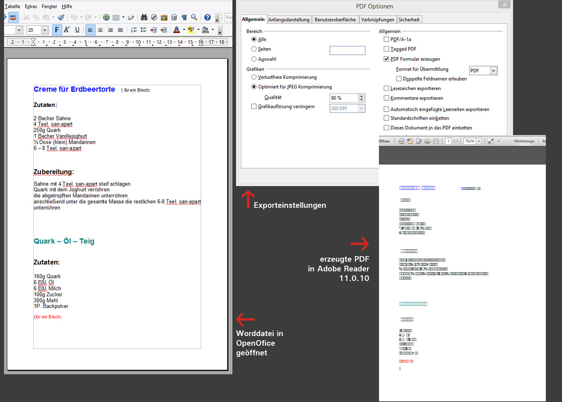The height and width of the screenshot is (402, 562).
Task: Center align the paragraph text
Action: (100, 30)
